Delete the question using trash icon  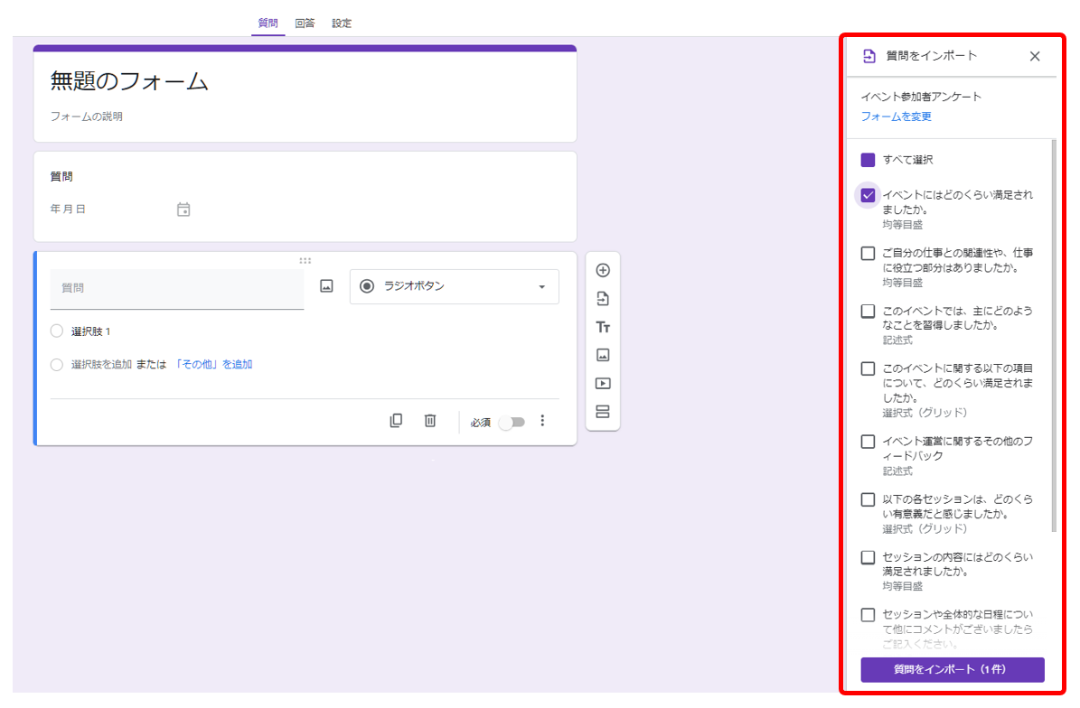(x=430, y=421)
